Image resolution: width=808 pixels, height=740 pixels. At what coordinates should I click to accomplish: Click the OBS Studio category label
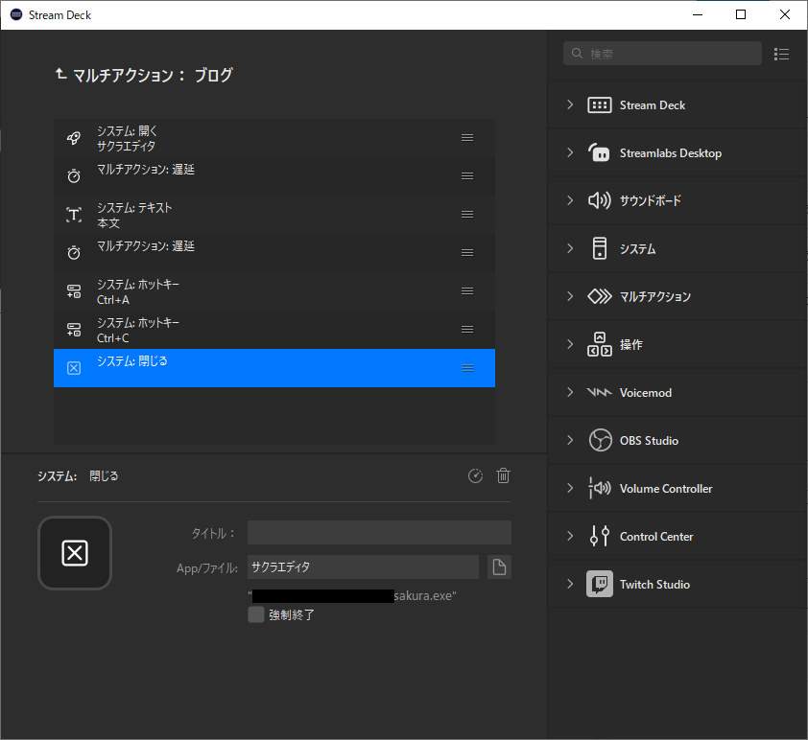[x=649, y=441]
